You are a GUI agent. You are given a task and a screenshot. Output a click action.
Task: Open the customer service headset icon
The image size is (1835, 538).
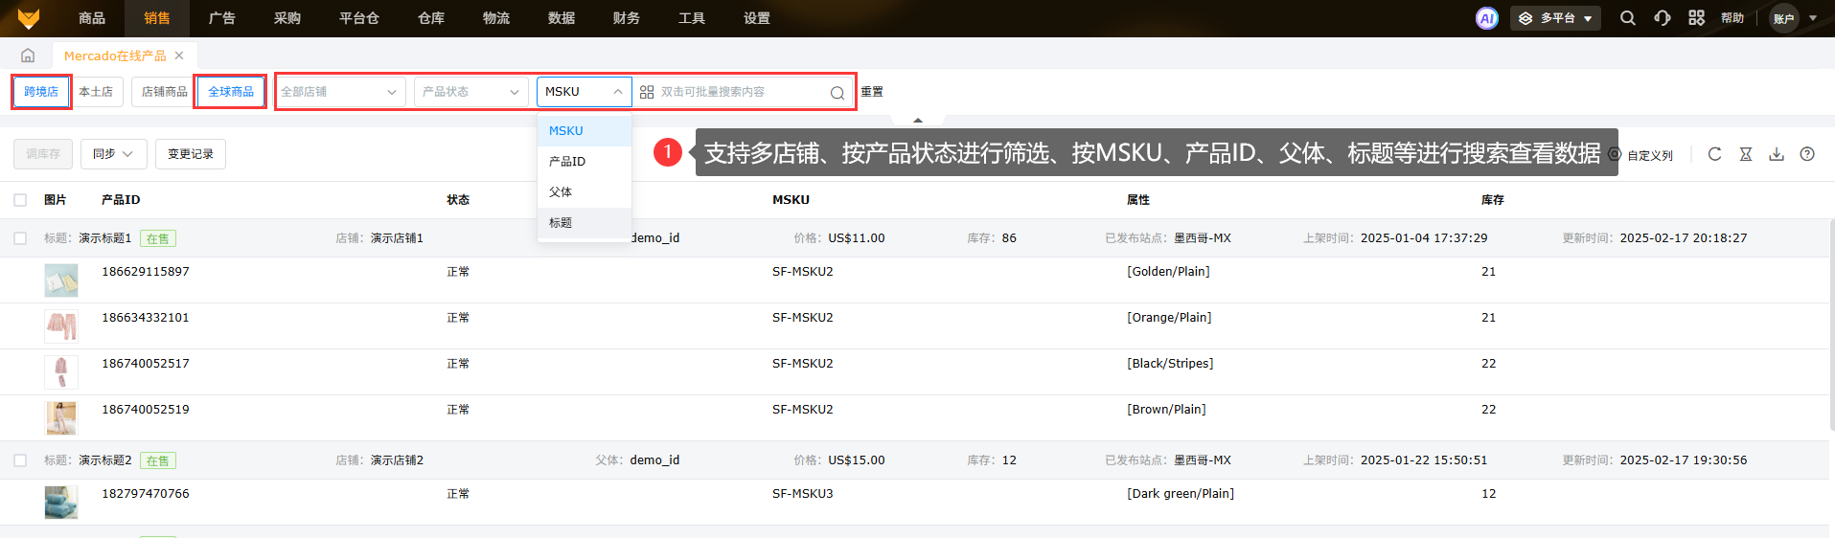[1662, 18]
